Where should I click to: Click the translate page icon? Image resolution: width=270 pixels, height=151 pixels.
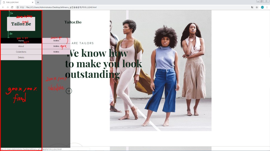252,7
